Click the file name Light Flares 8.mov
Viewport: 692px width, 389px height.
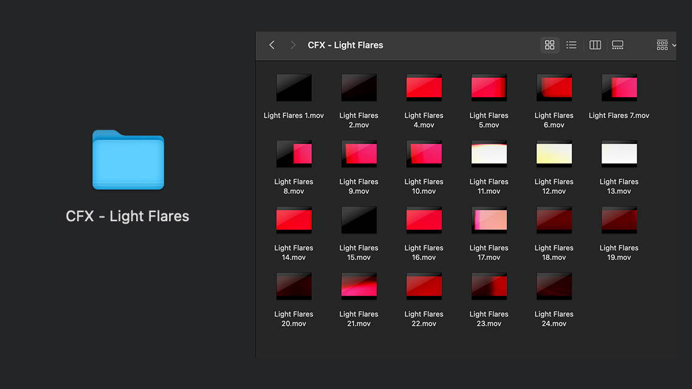point(294,186)
